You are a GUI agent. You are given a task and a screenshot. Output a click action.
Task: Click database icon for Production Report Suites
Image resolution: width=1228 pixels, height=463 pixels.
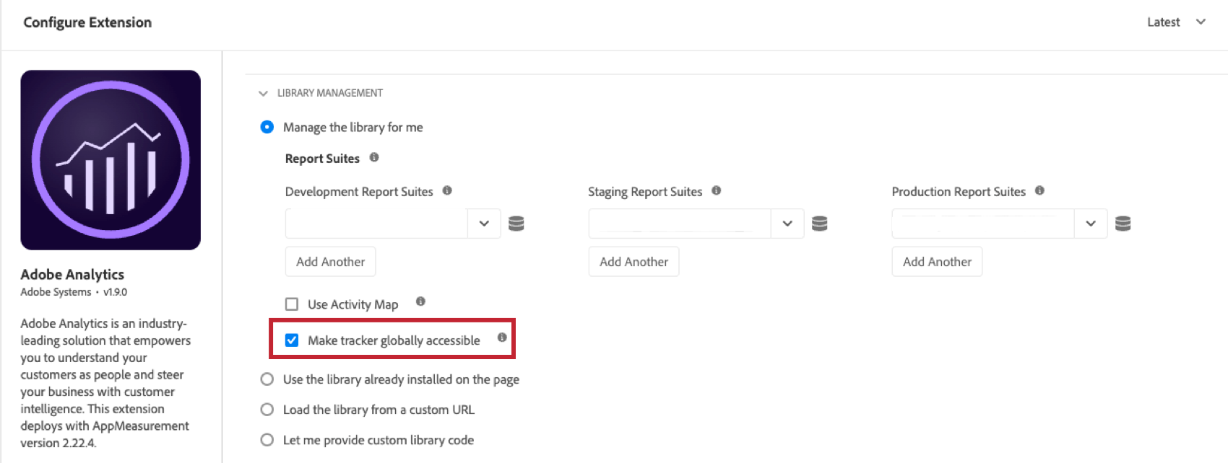pyautogui.click(x=1123, y=224)
